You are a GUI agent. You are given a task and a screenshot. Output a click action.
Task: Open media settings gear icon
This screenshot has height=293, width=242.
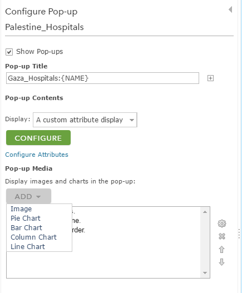click(x=222, y=224)
